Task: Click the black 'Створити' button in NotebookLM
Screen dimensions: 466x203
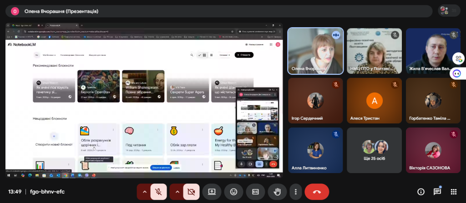Action: pyautogui.click(x=244, y=55)
